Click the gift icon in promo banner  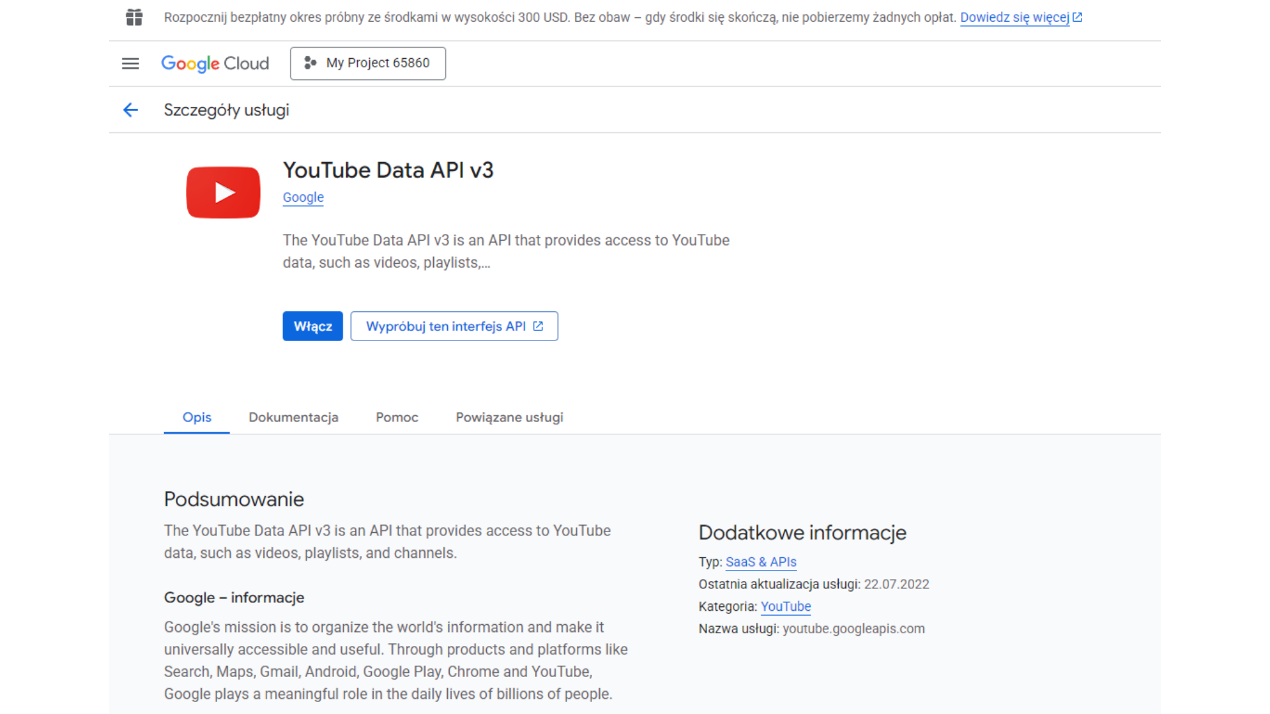134,17
